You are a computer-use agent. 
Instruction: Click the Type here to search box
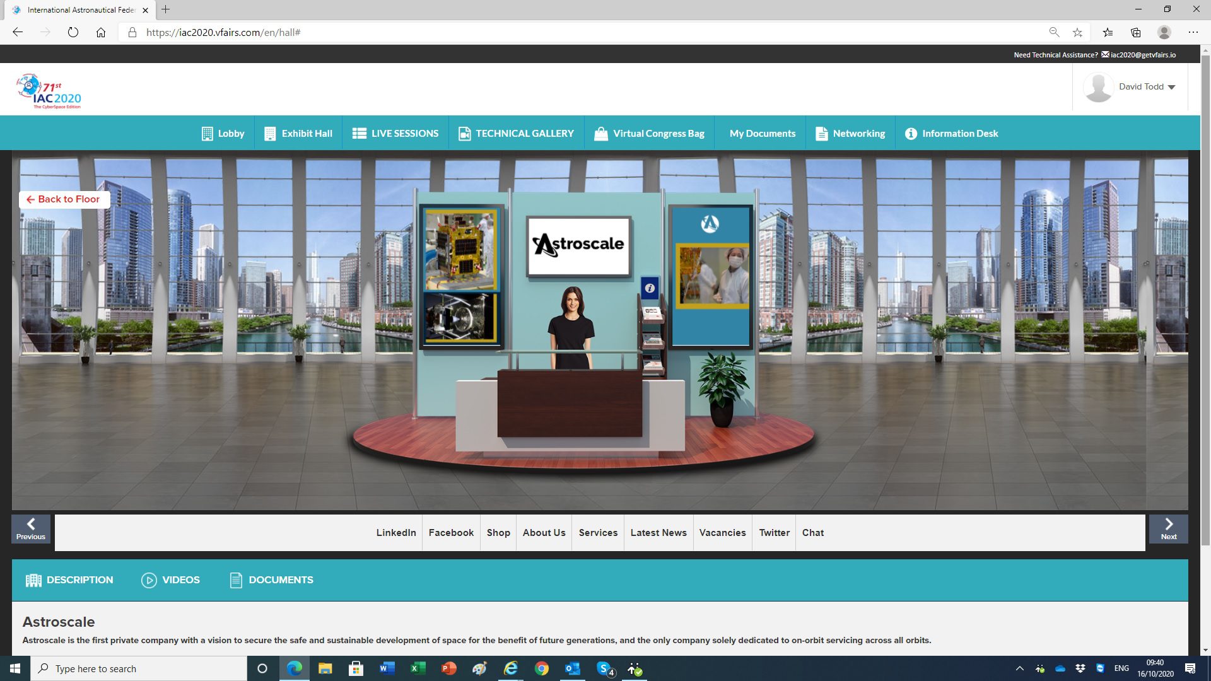tap(139, 668)
